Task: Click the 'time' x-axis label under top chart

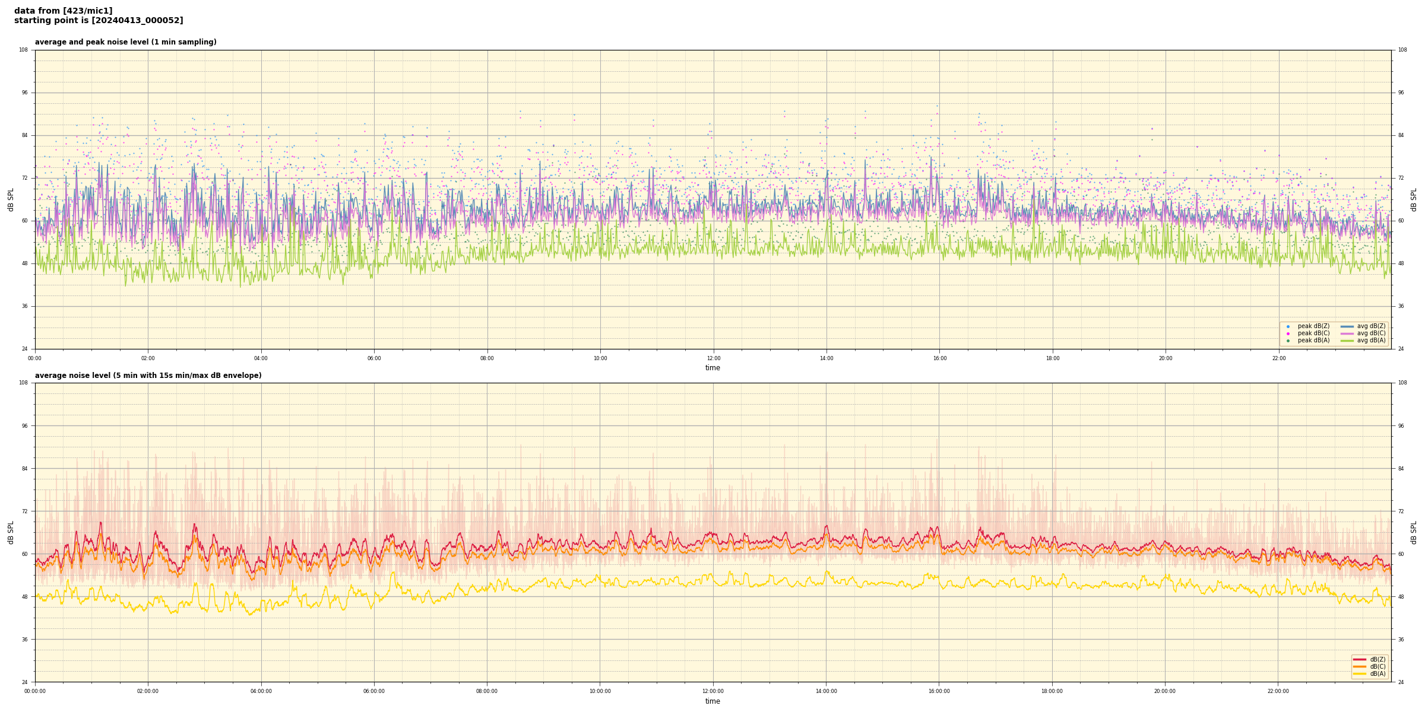Action: (712, 368)
